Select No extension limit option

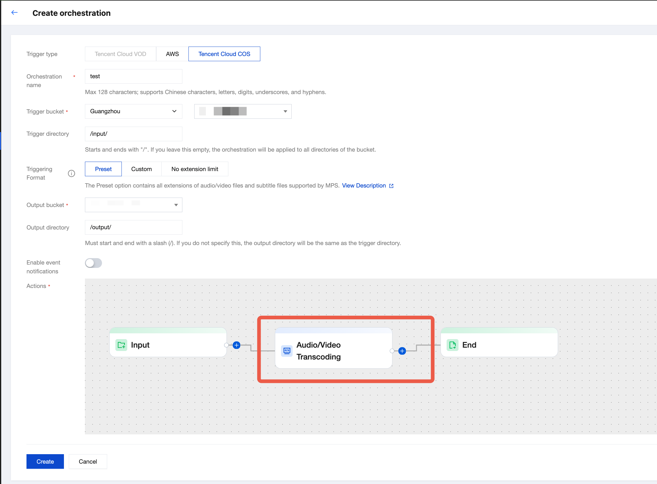(x=195, y=169)
